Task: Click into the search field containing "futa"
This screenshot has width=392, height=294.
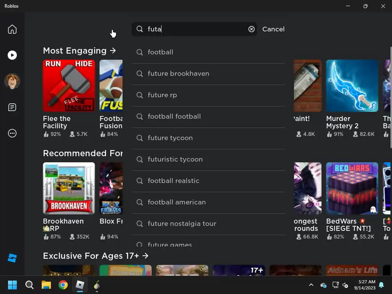Action: point(194,29)
